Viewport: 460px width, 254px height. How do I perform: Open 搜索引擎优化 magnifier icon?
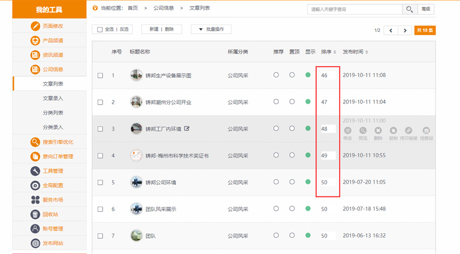coord(35,142)
